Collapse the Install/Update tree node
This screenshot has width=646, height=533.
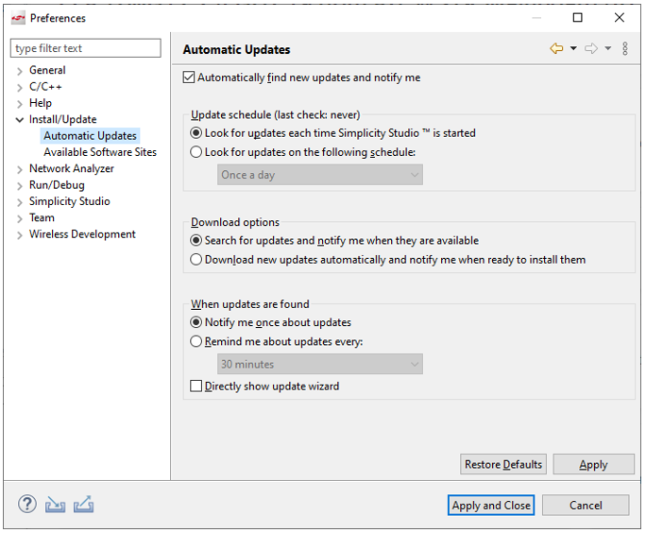click(20, 120)
